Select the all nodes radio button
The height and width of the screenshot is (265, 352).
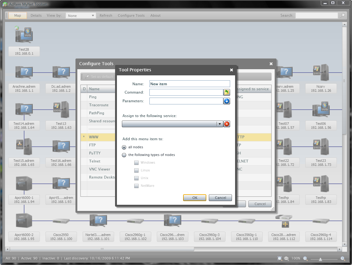(x=124, y=147)
